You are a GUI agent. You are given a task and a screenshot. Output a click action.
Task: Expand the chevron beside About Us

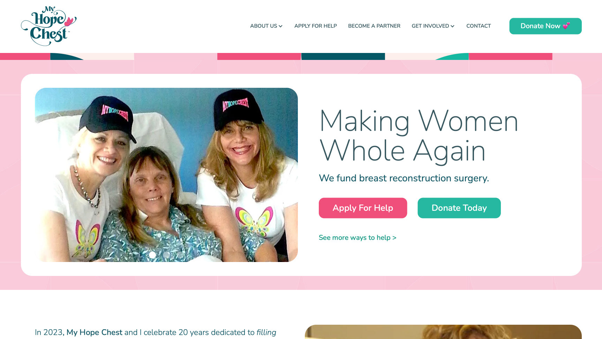(x=280, y=26)
